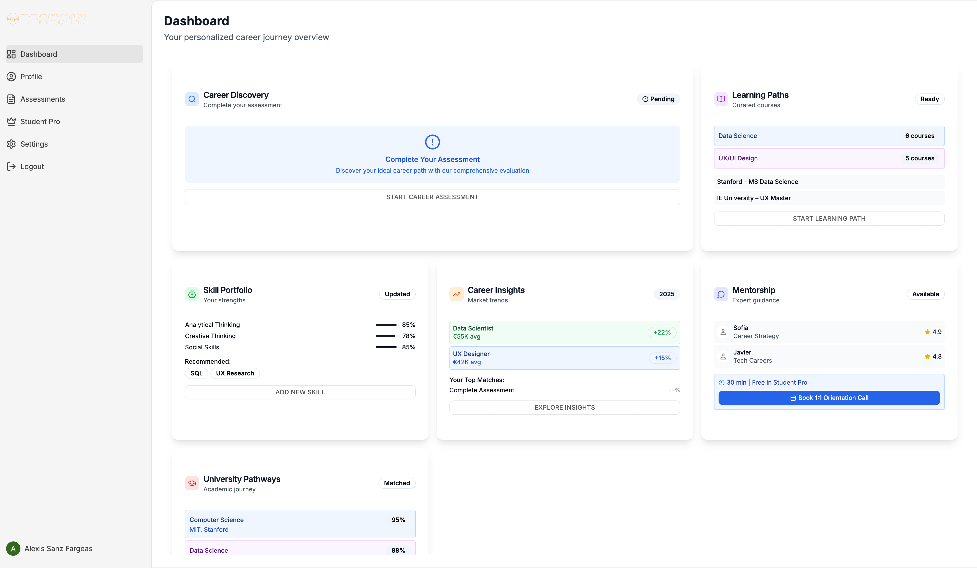The height and width of the screenshot is (568, 977).
Task: Click the Learning Paths book icon
Action: [721, 99]
